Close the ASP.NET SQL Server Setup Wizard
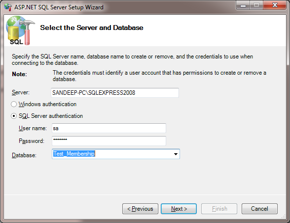Viewport: 290px width, 223px height. 275,5
